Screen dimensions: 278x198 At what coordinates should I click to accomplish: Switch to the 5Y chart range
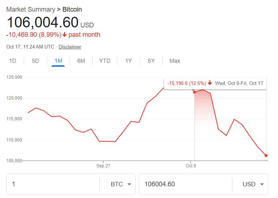[151, 61]
